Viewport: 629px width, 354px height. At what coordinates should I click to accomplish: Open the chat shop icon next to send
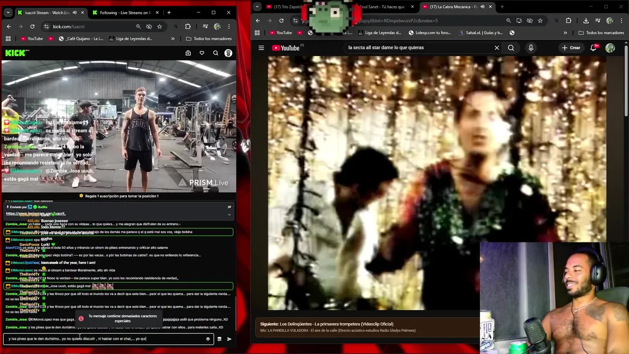[x=219, y=339]
